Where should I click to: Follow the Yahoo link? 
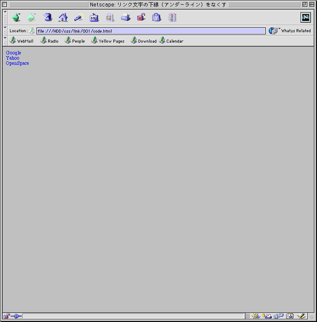13,58
